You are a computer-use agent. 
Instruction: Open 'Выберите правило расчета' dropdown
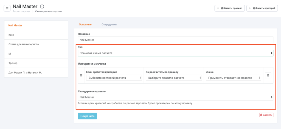click(x=173, y=78)
